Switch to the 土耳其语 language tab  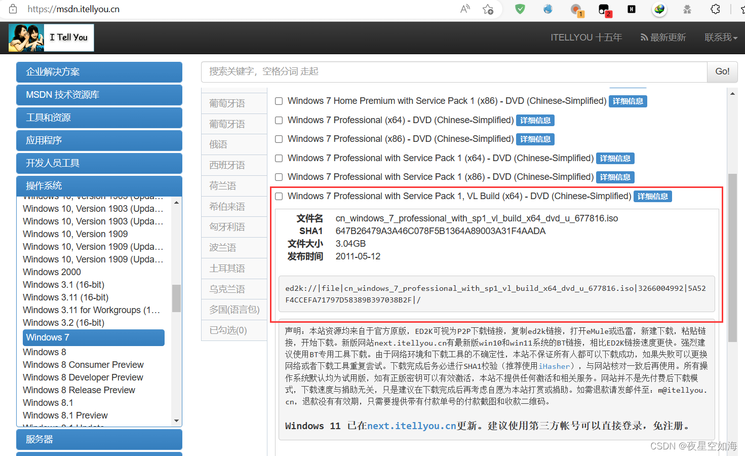coord(234,269)
